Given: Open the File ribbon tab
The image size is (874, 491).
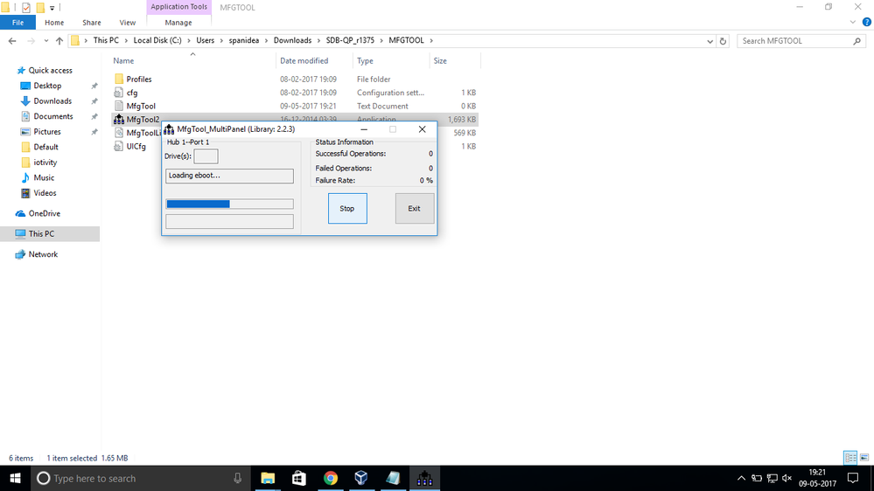Looking at the screenshot, I should click(x=17, y=22).
